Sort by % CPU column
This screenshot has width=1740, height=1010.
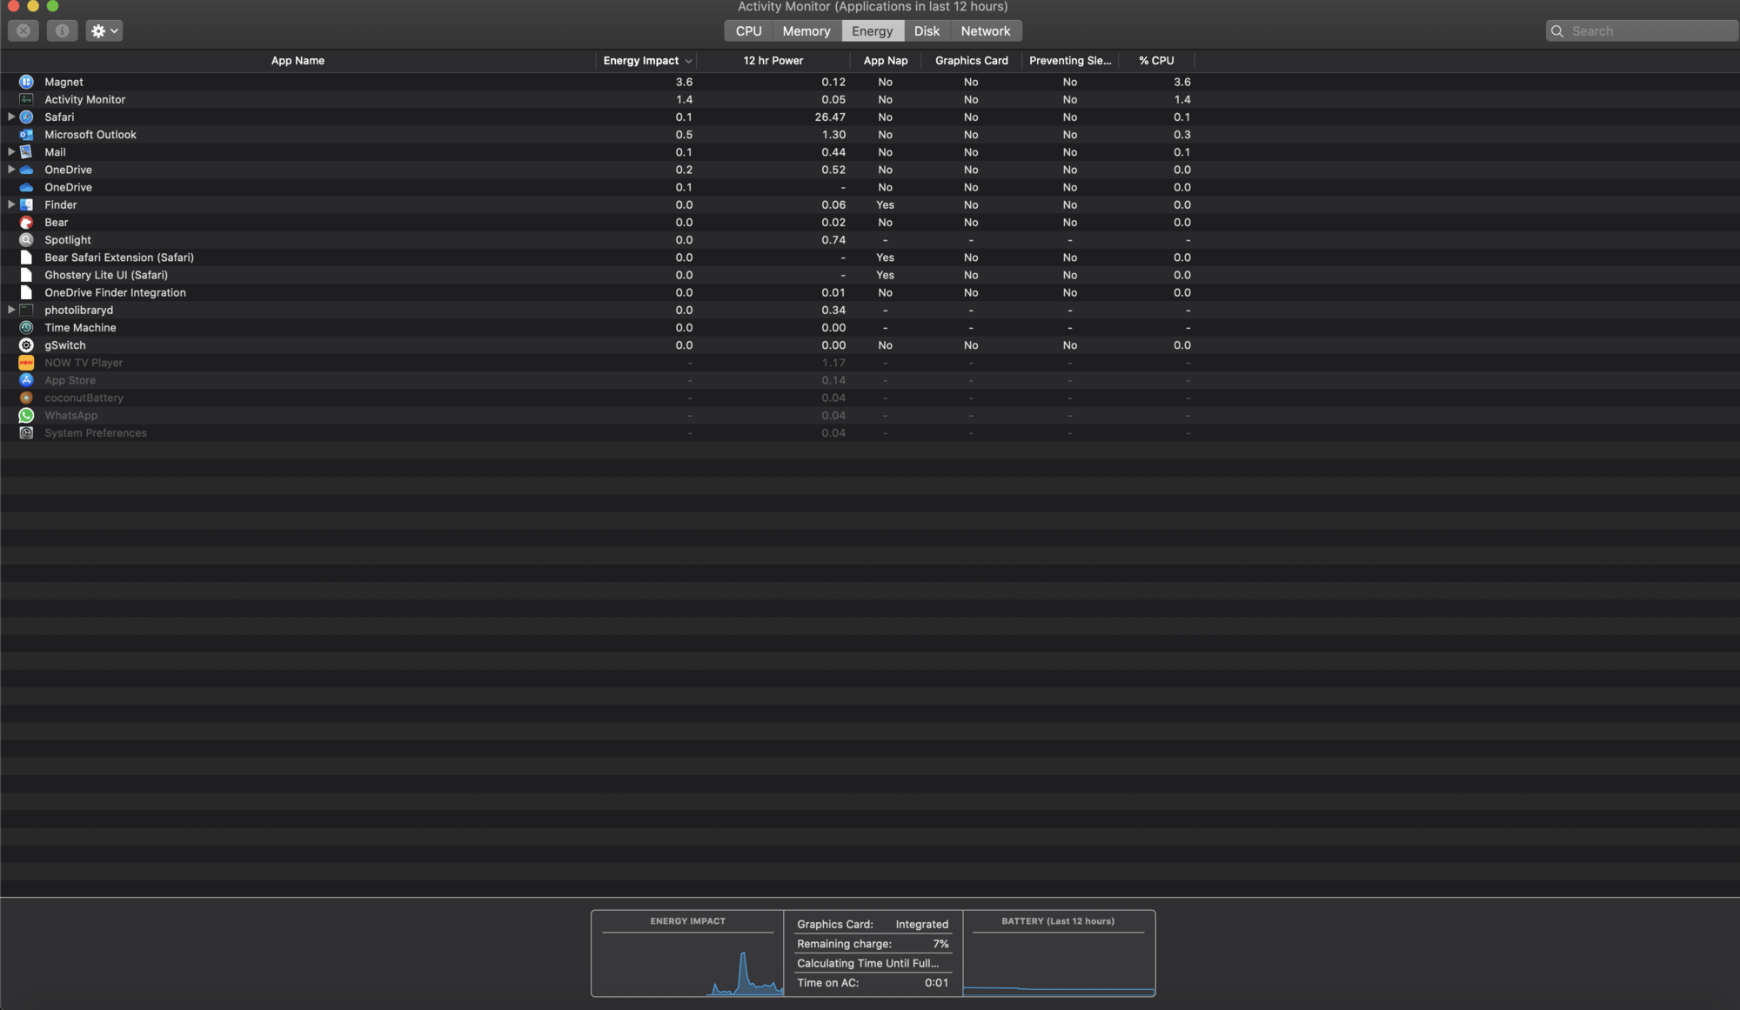tap(1157, 61)
